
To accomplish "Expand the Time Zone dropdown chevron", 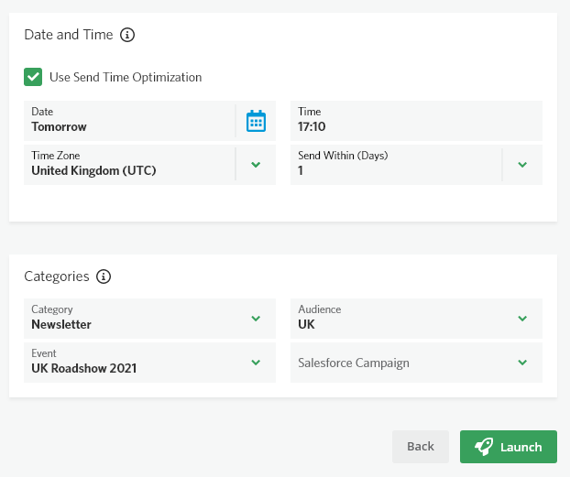I will 256,165.
